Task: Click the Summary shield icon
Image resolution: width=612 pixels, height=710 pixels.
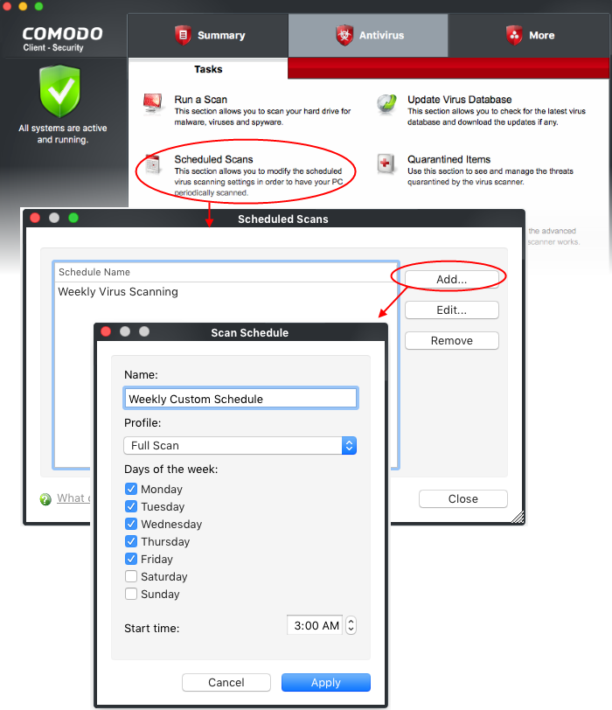Action: click(x=183, y=35)
